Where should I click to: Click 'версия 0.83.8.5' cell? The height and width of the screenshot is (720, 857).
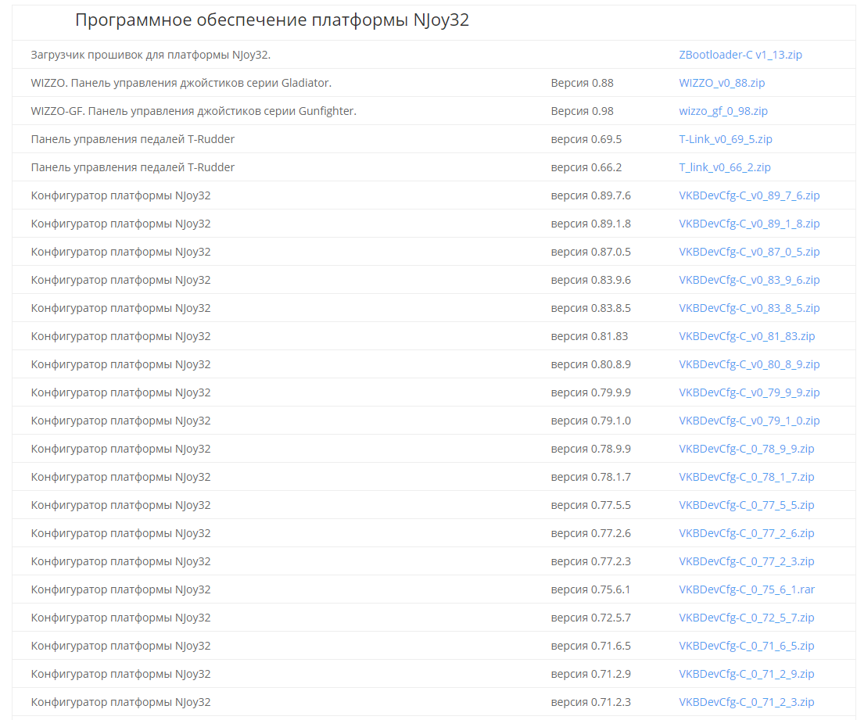590,308
